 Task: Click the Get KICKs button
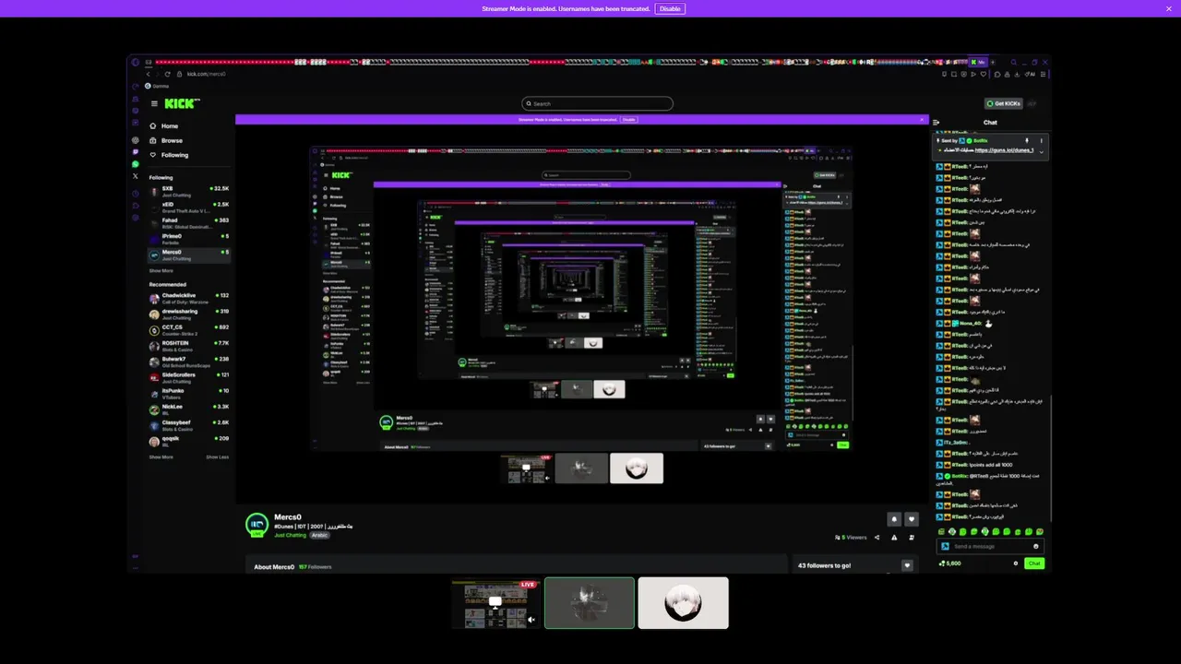click(x=1003, y=103)
